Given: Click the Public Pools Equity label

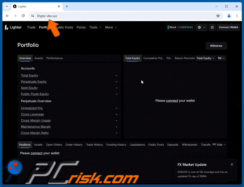Looking at the screenshot, I should coord(35,94).
